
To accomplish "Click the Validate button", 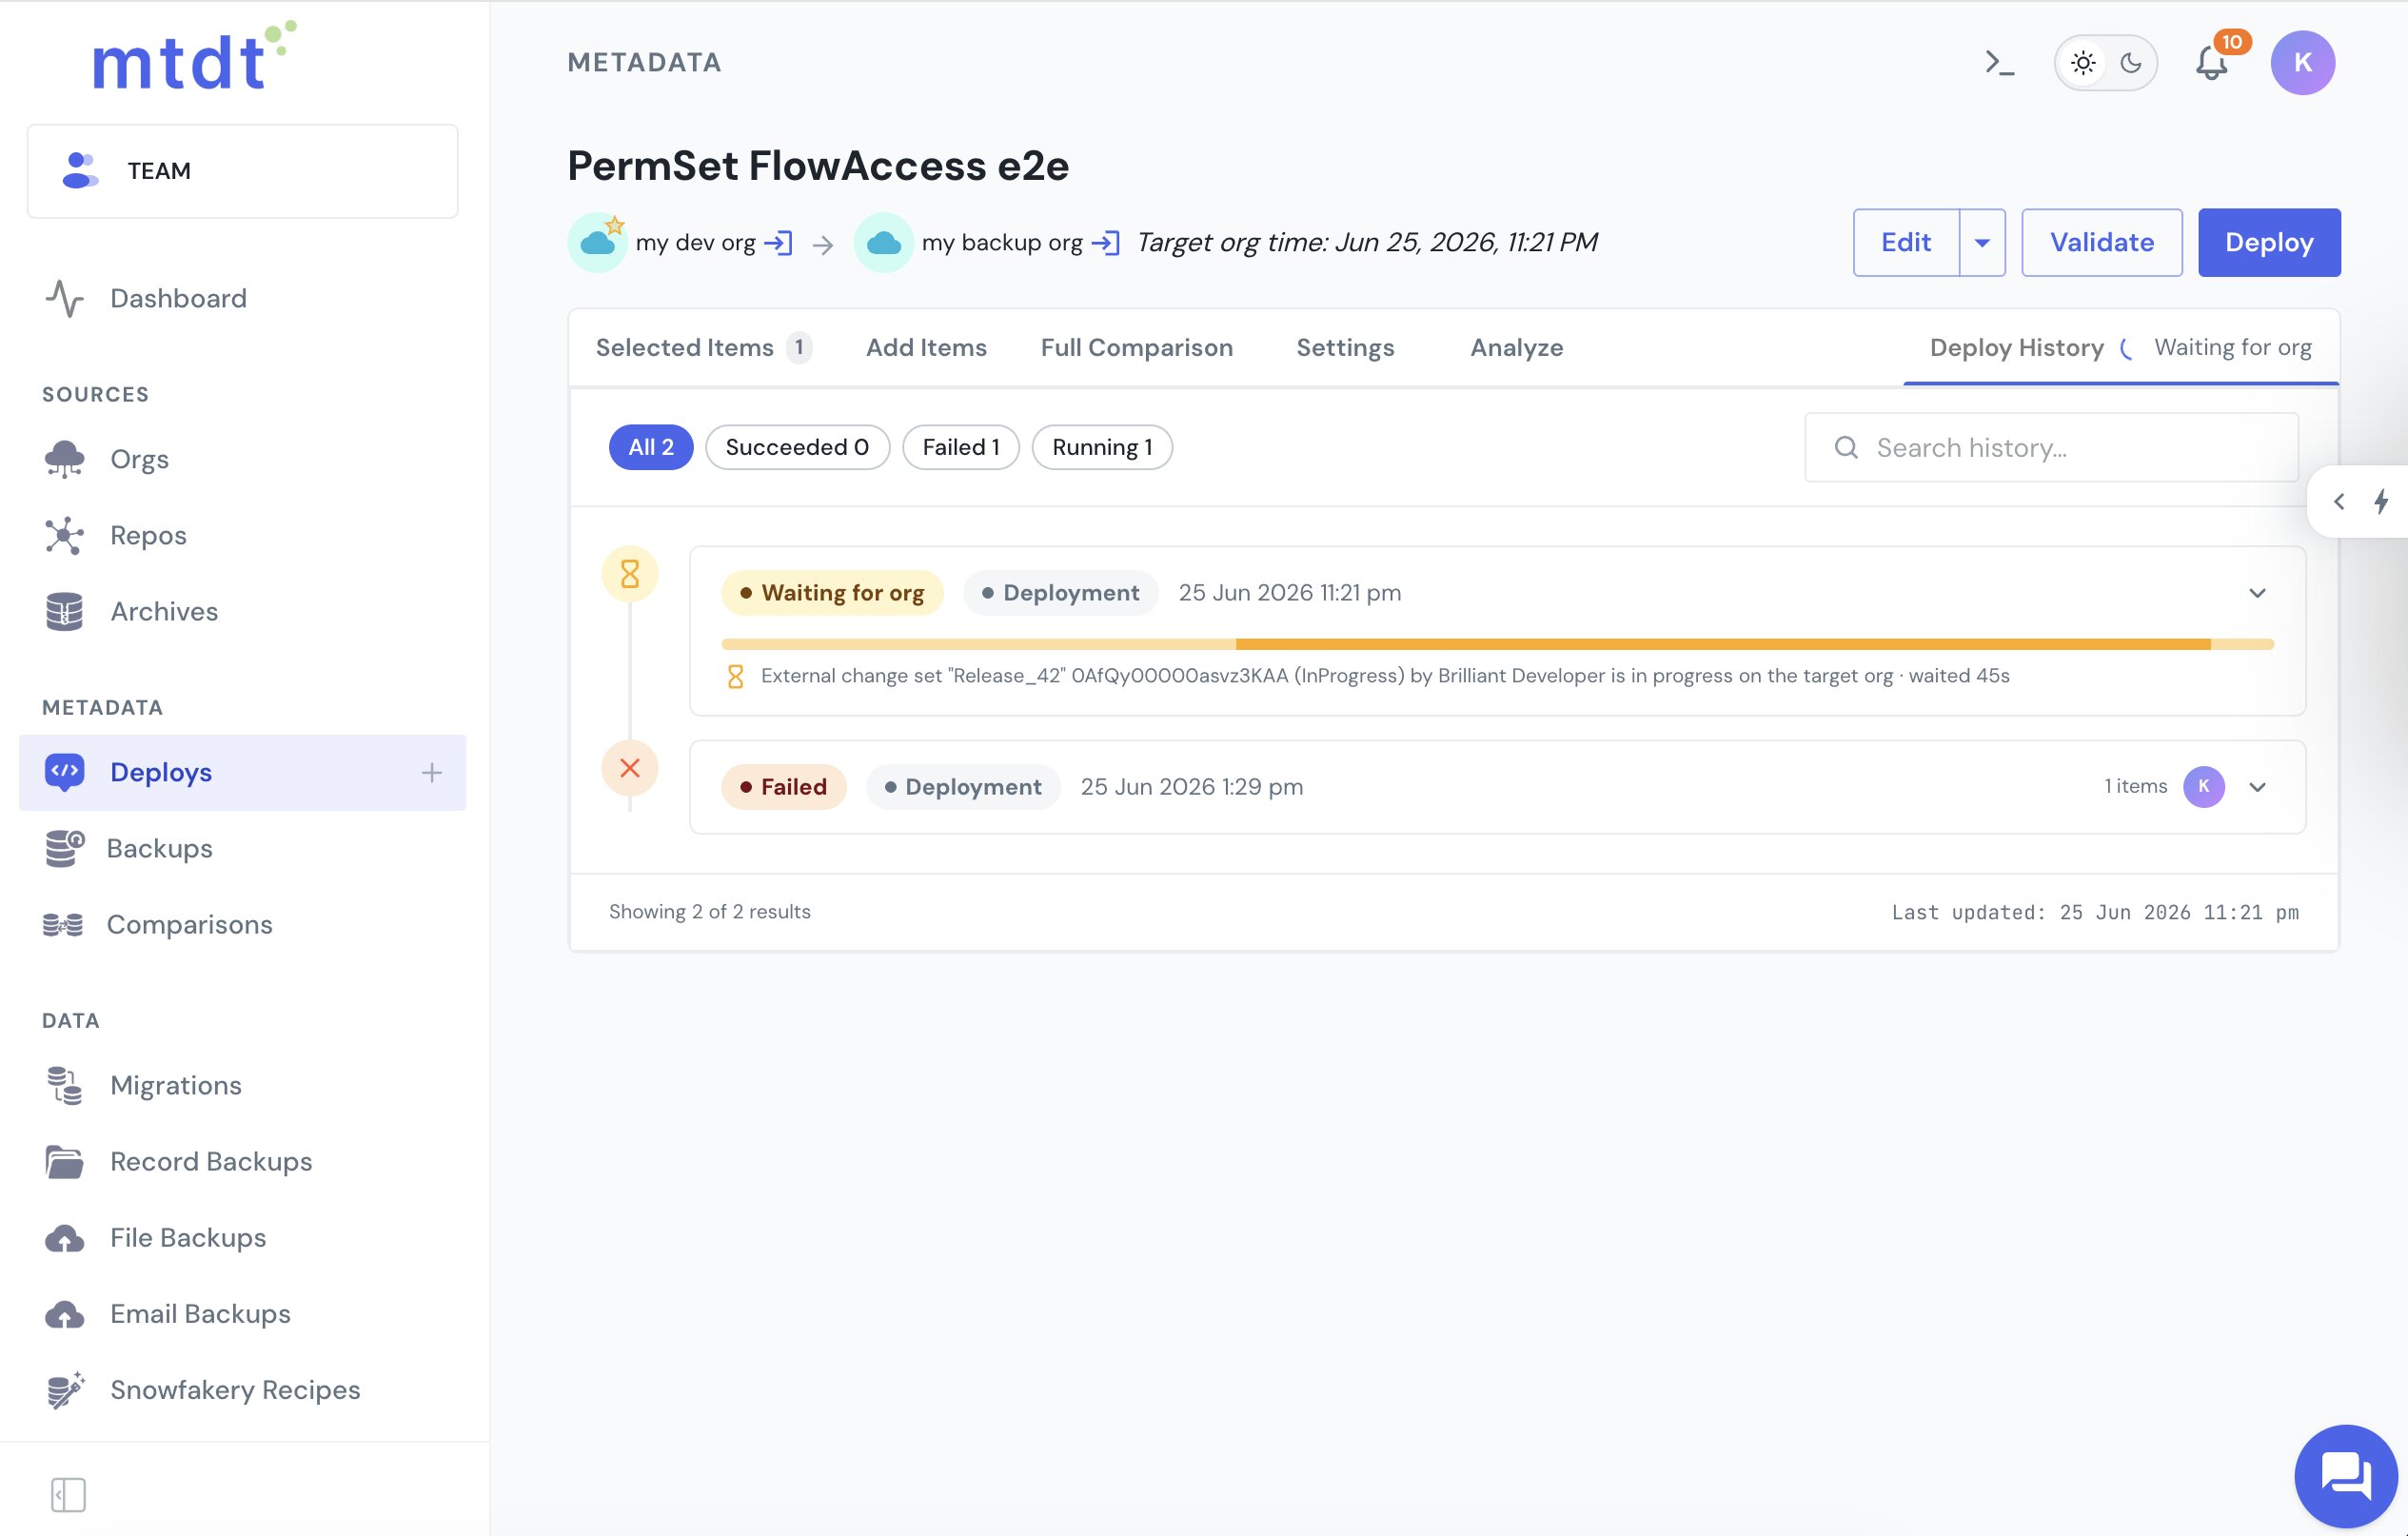I will click(x=2102, y=243).
